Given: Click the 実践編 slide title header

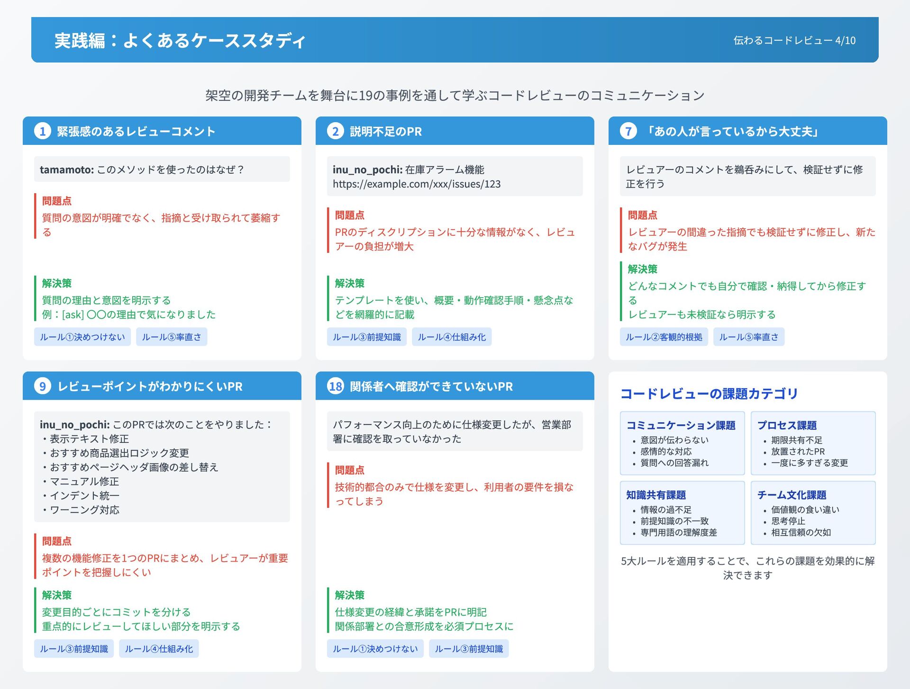Looking at the screenshot, I should (x=180, y=40).
